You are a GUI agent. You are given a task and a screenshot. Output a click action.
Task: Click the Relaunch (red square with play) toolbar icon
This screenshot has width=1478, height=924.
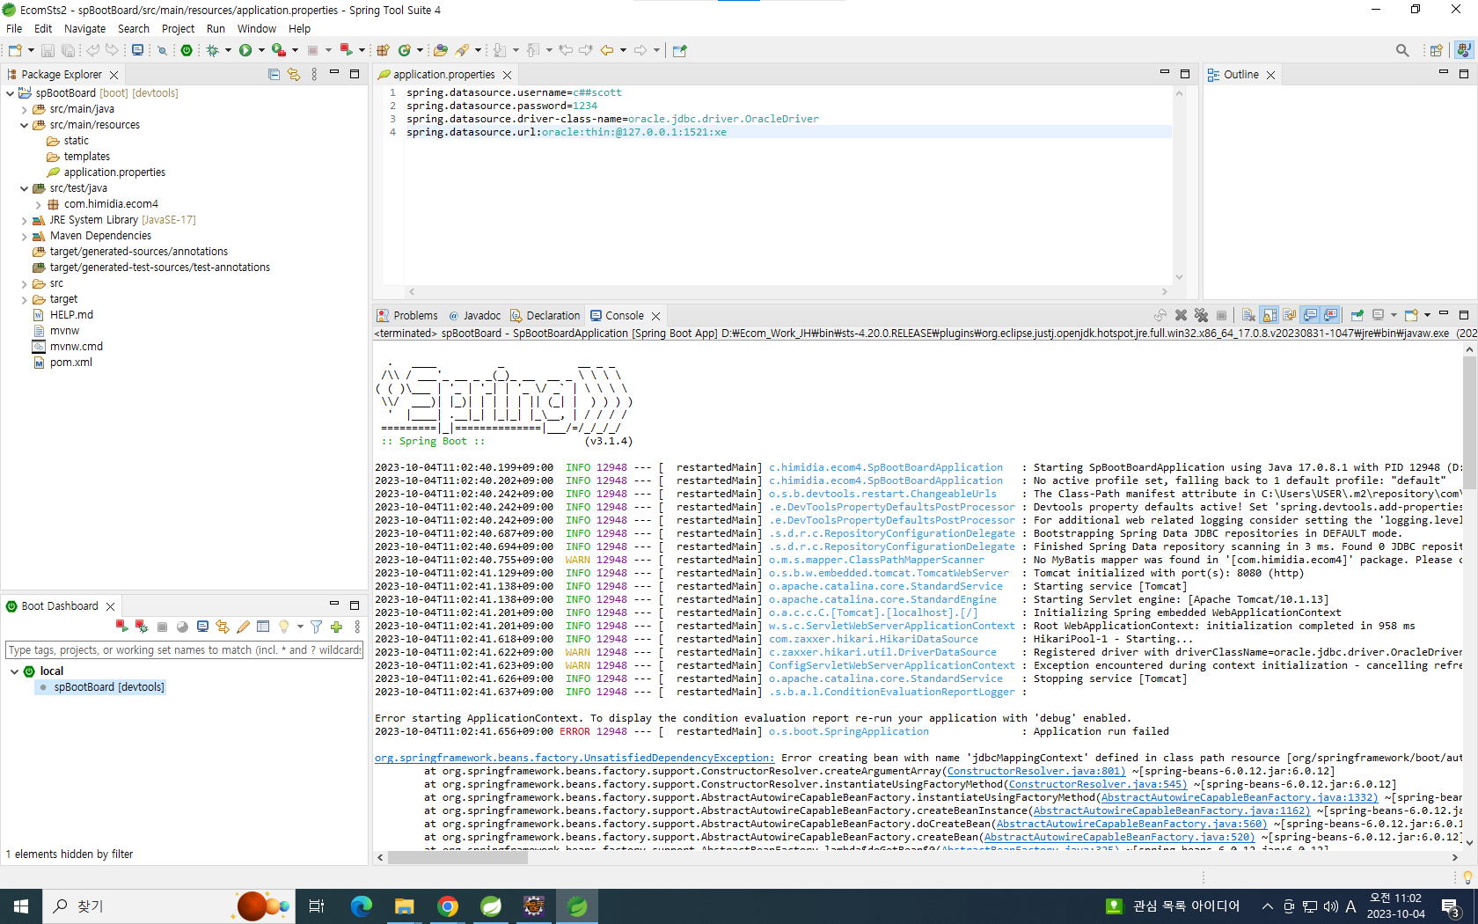point(346,50)
